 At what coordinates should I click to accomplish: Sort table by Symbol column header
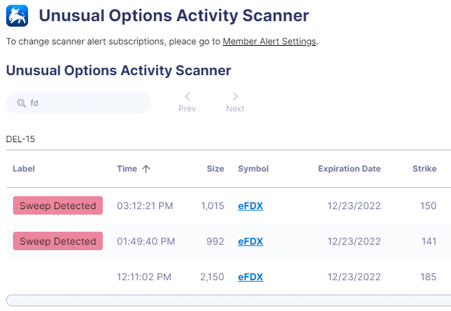click(x=253, y=169)
